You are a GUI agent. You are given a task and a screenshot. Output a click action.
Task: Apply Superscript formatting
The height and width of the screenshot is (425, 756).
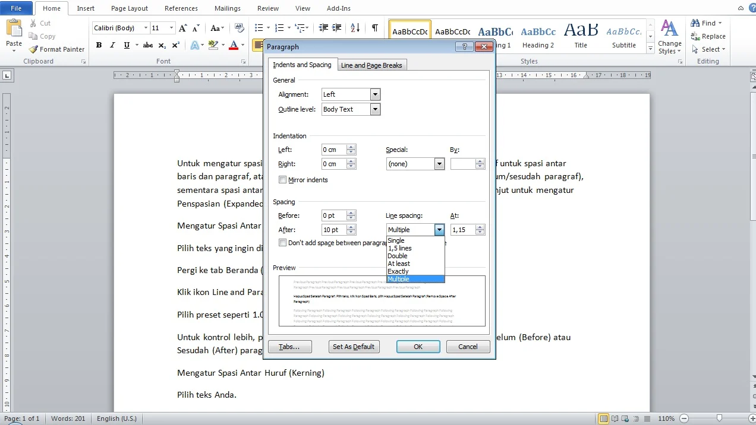pyautogui.click(x=175, y=45)
